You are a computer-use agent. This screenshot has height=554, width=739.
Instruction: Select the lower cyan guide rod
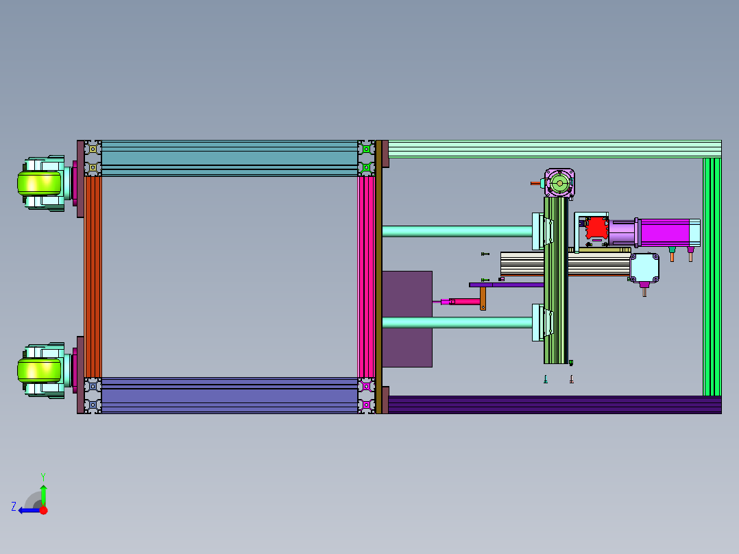click(x=457, y=322)
